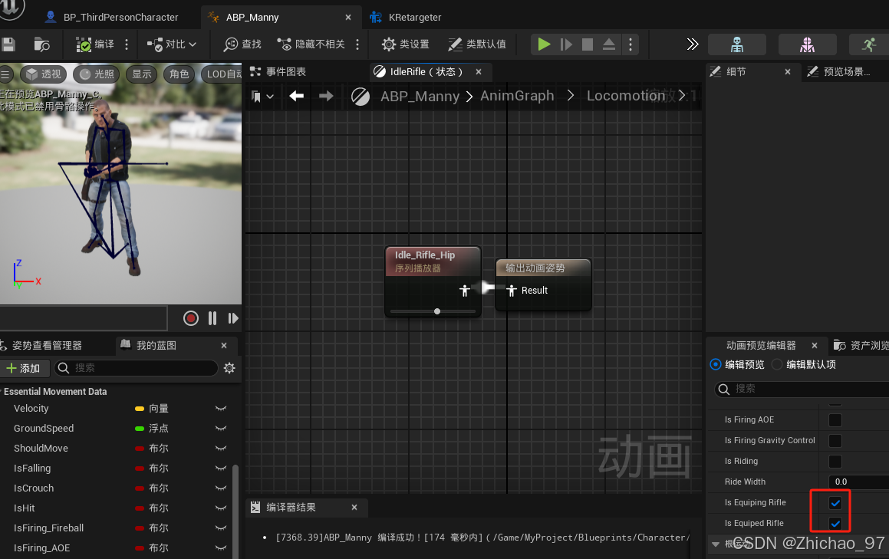Compile the ABP_Manny blueprint
This screenshot has height=559, width=889.
pyautogui.click(x=95, y=44)
